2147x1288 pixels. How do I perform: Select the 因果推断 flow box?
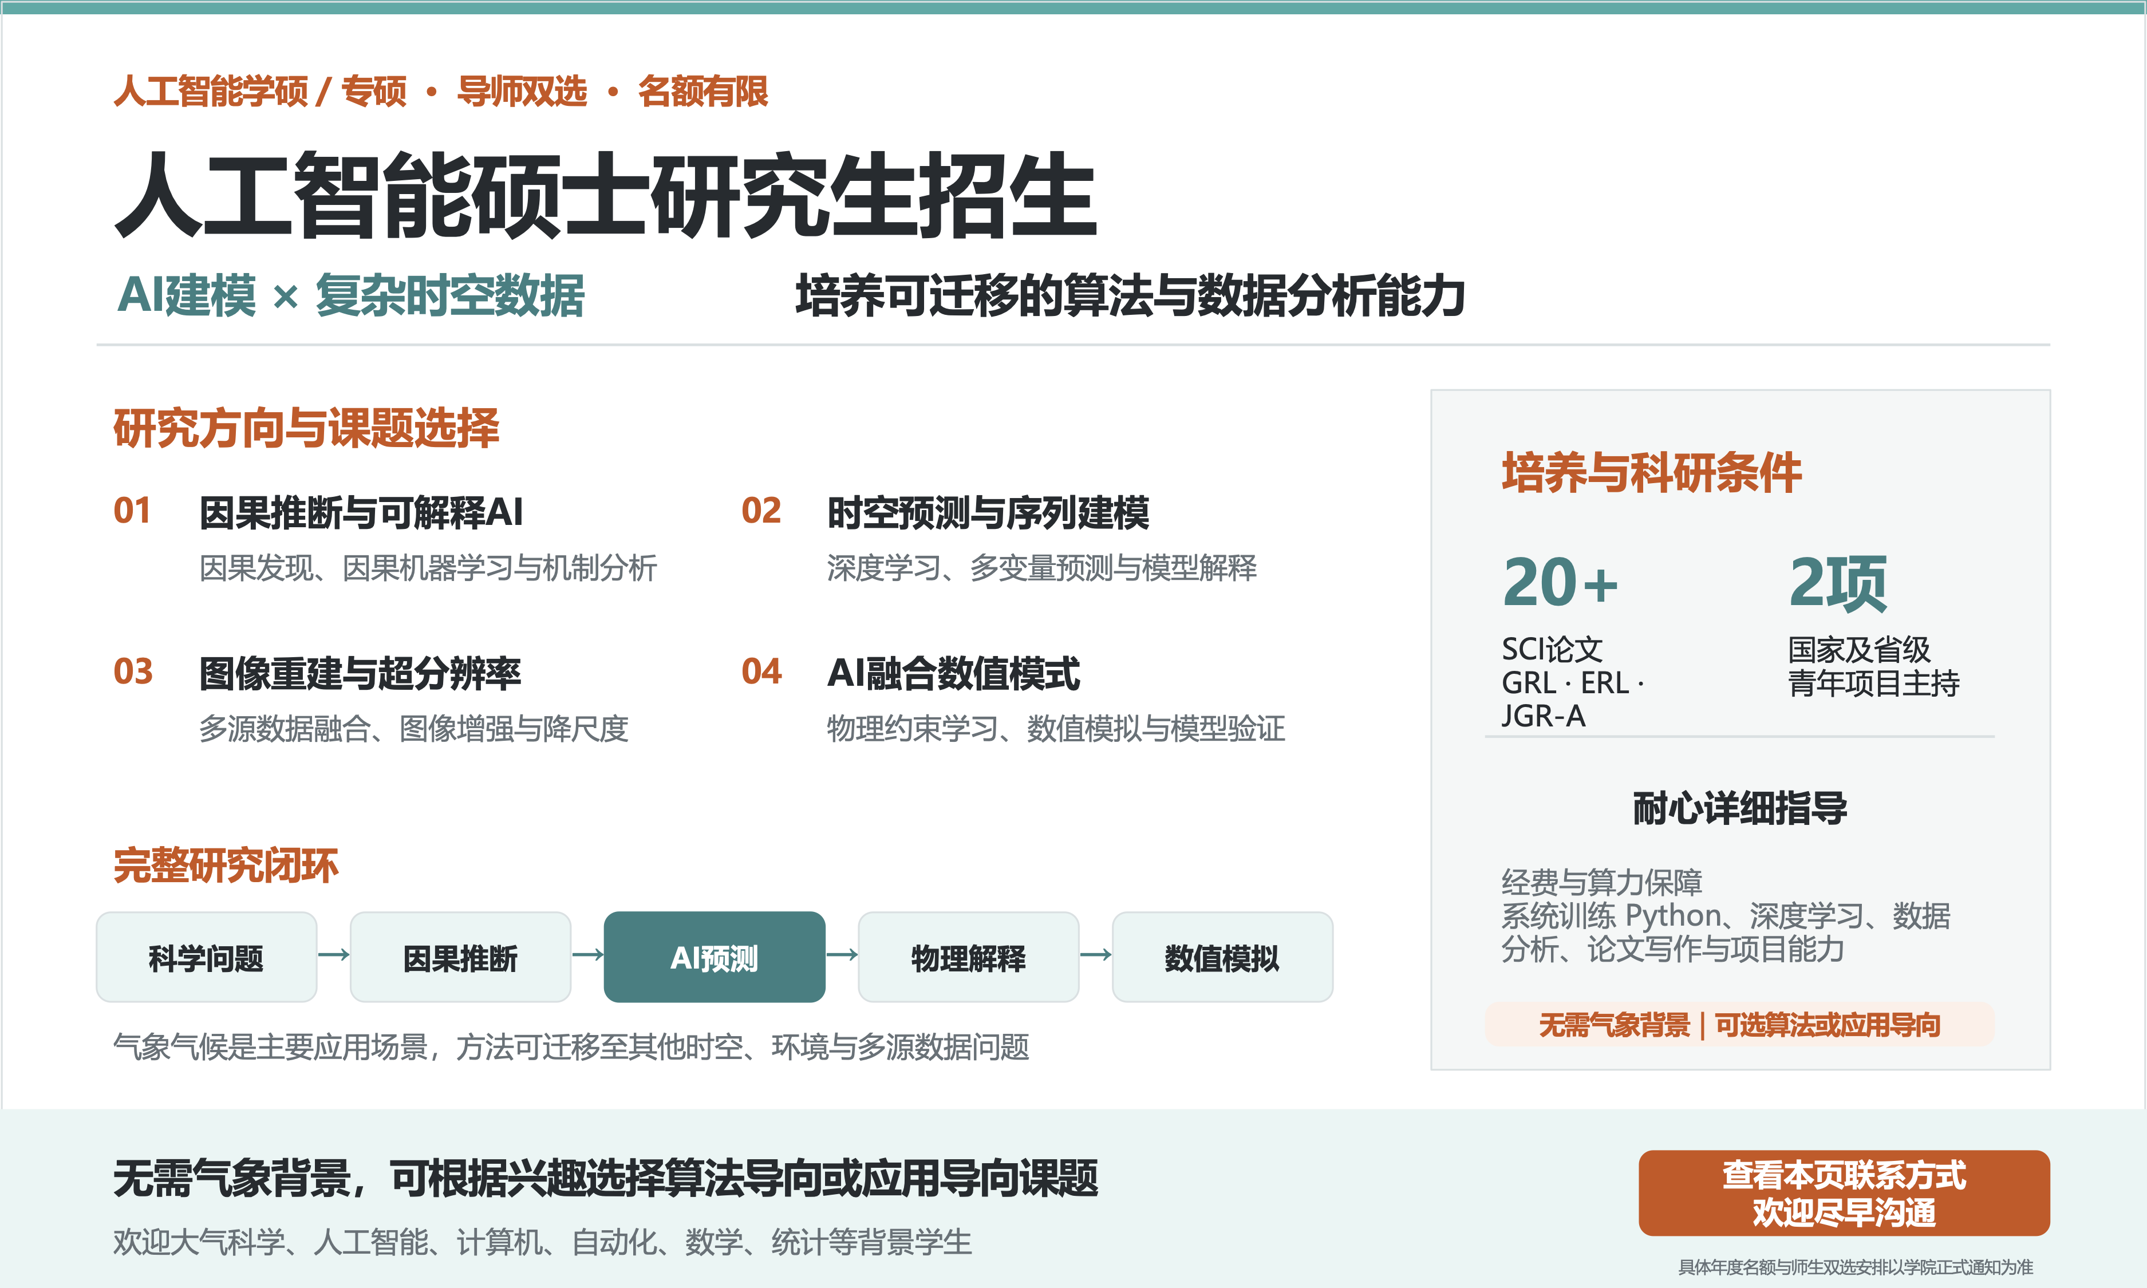460,957
